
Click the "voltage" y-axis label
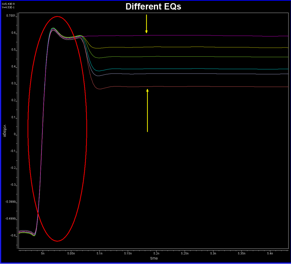(x=5, y=131)
